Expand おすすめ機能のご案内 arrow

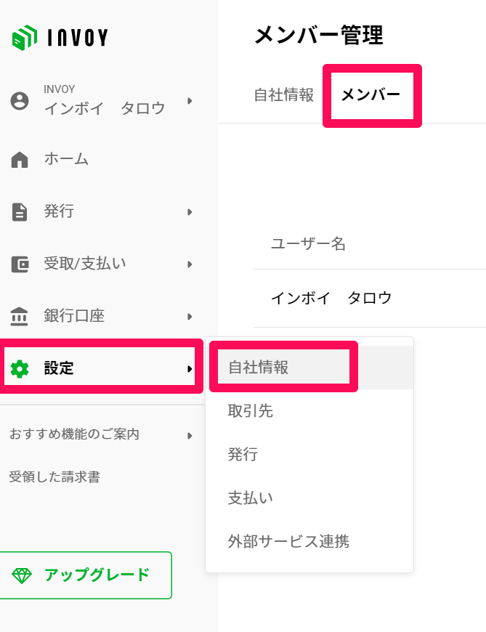coord(190,436)
